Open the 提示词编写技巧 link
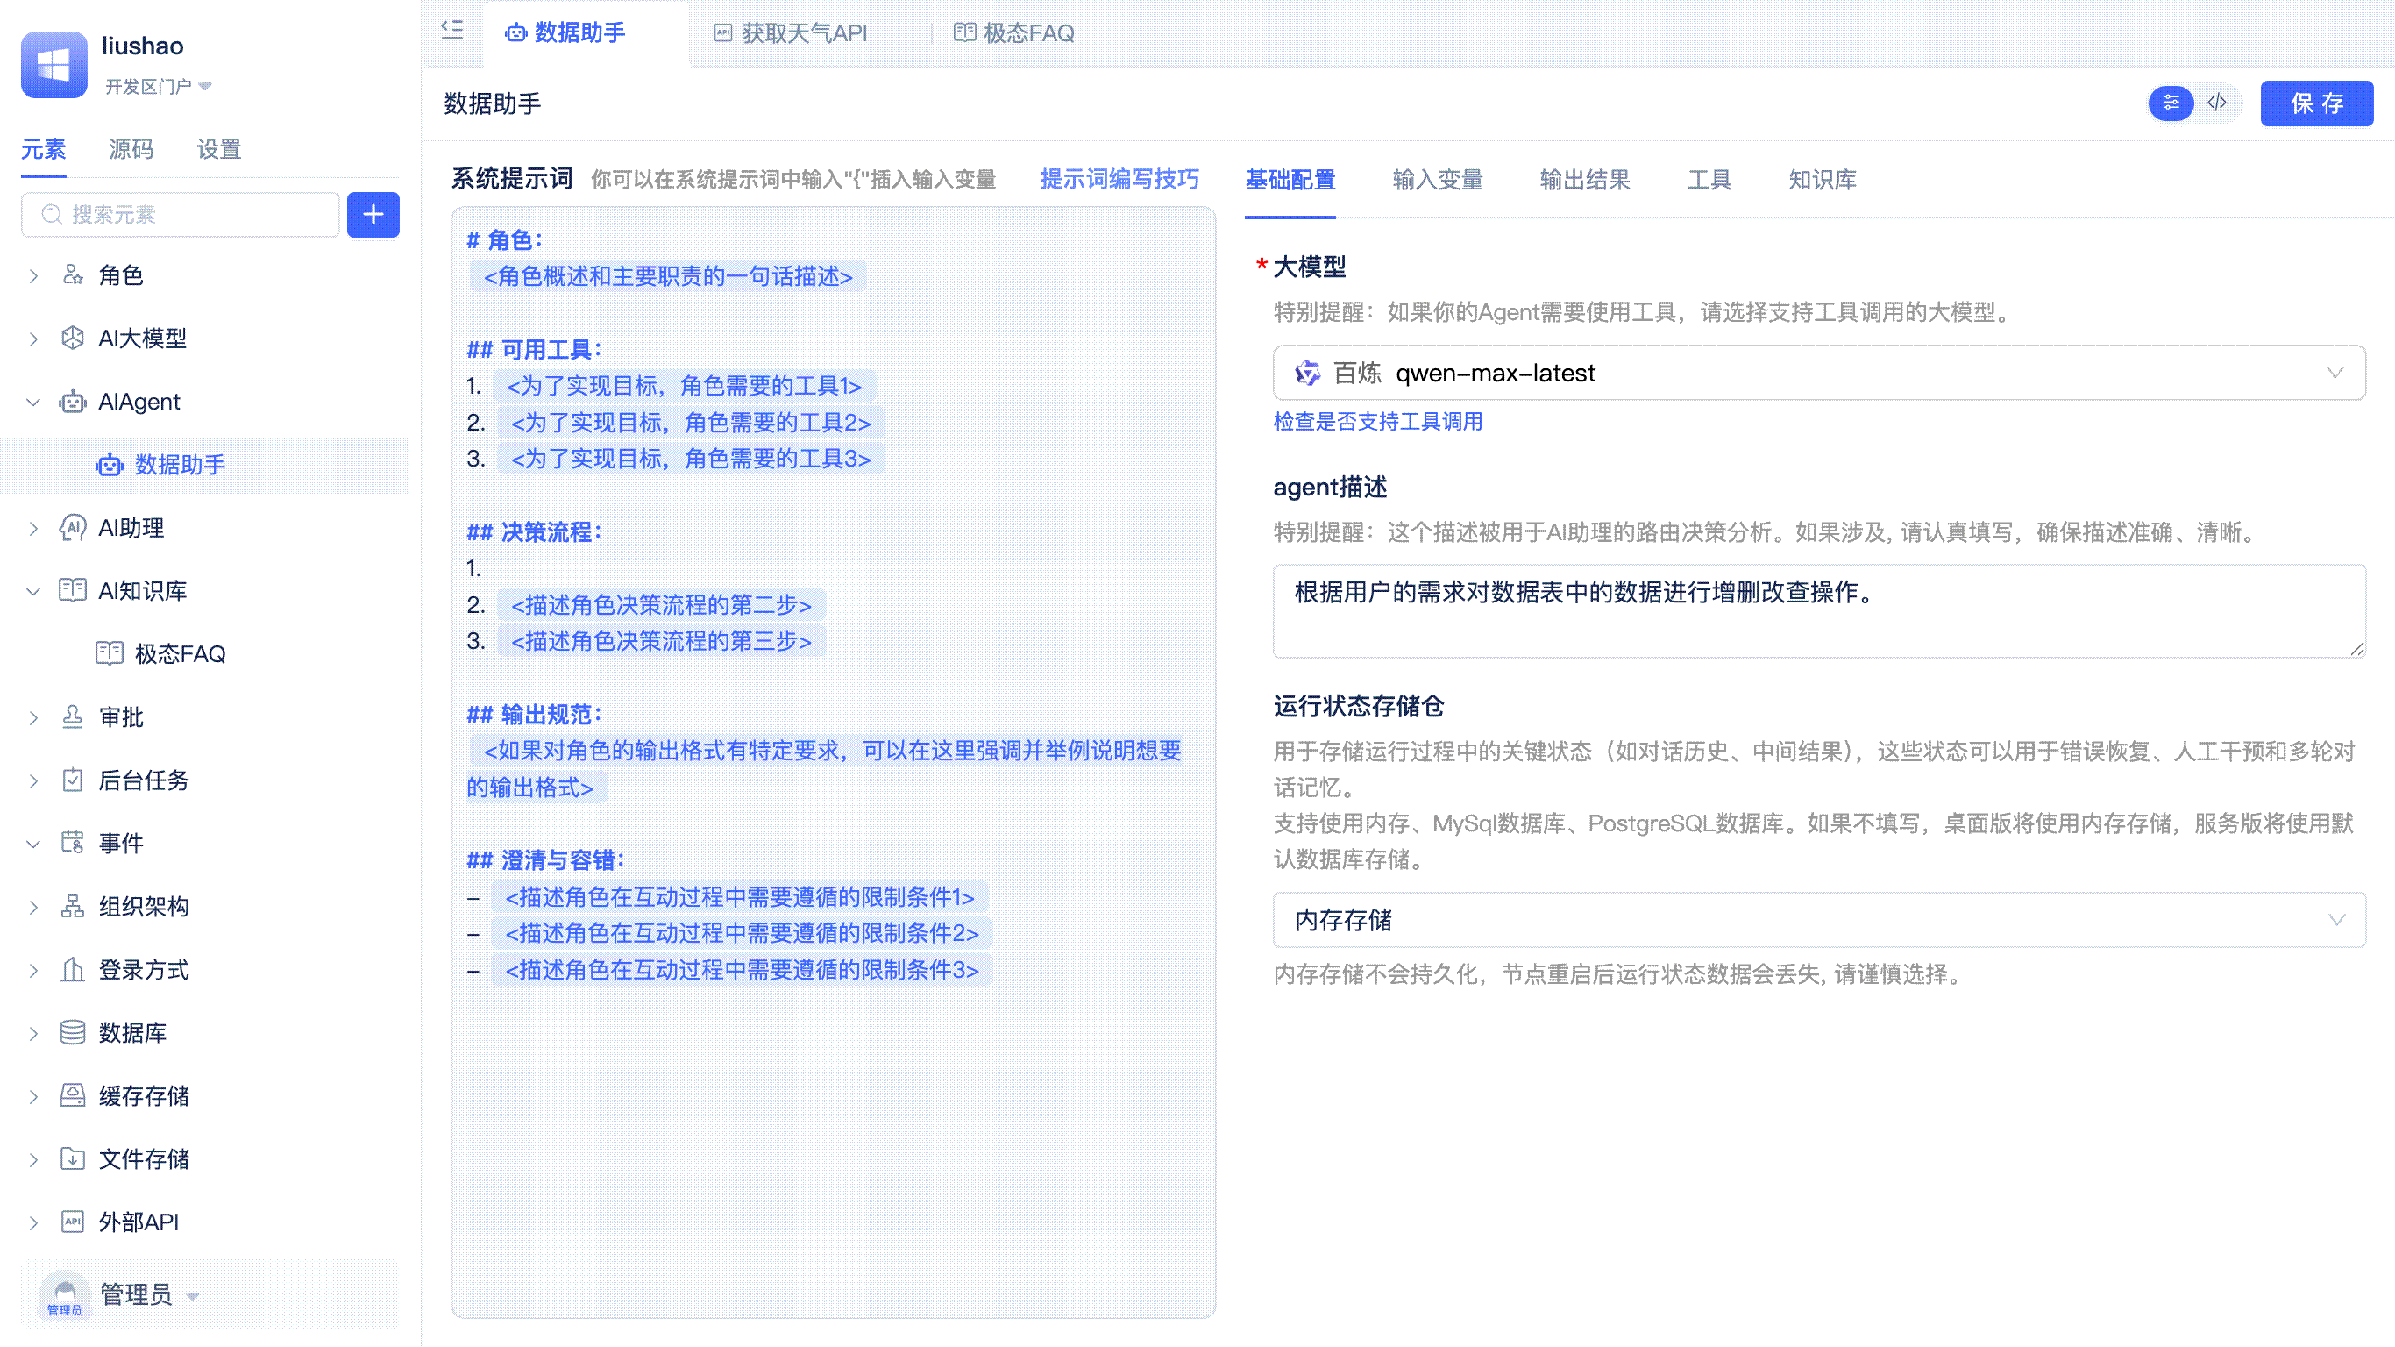 click(x=1119, y=179)
